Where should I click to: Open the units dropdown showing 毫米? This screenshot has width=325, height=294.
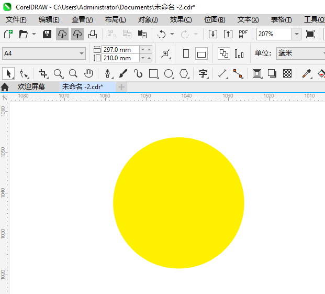tap(301, 53)
